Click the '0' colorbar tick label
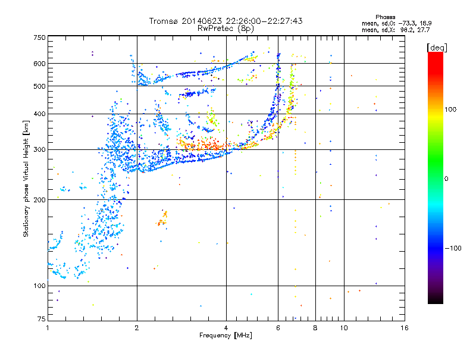 click(446, 179)
